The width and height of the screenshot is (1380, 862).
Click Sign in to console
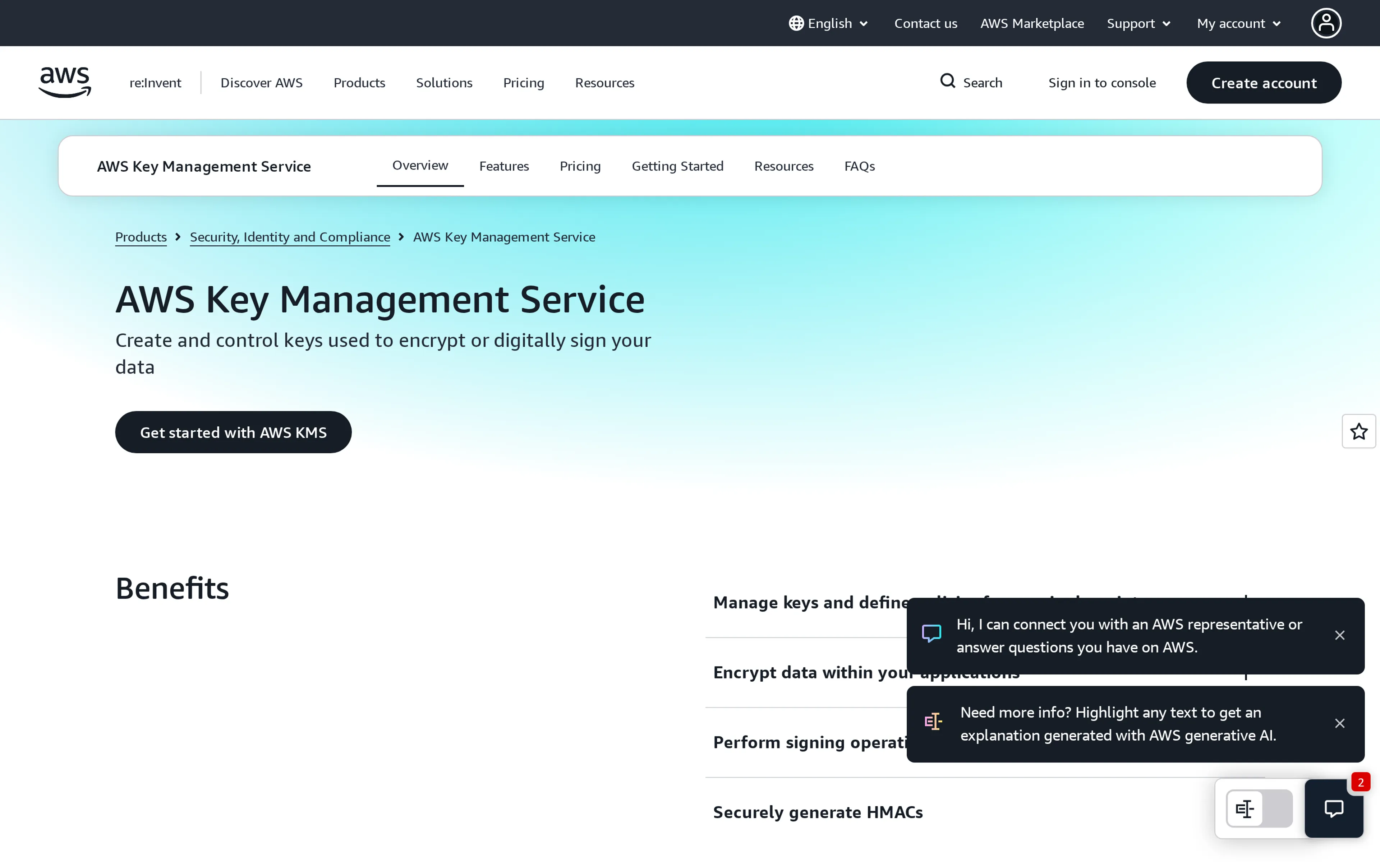click(x=1102, y=83)
